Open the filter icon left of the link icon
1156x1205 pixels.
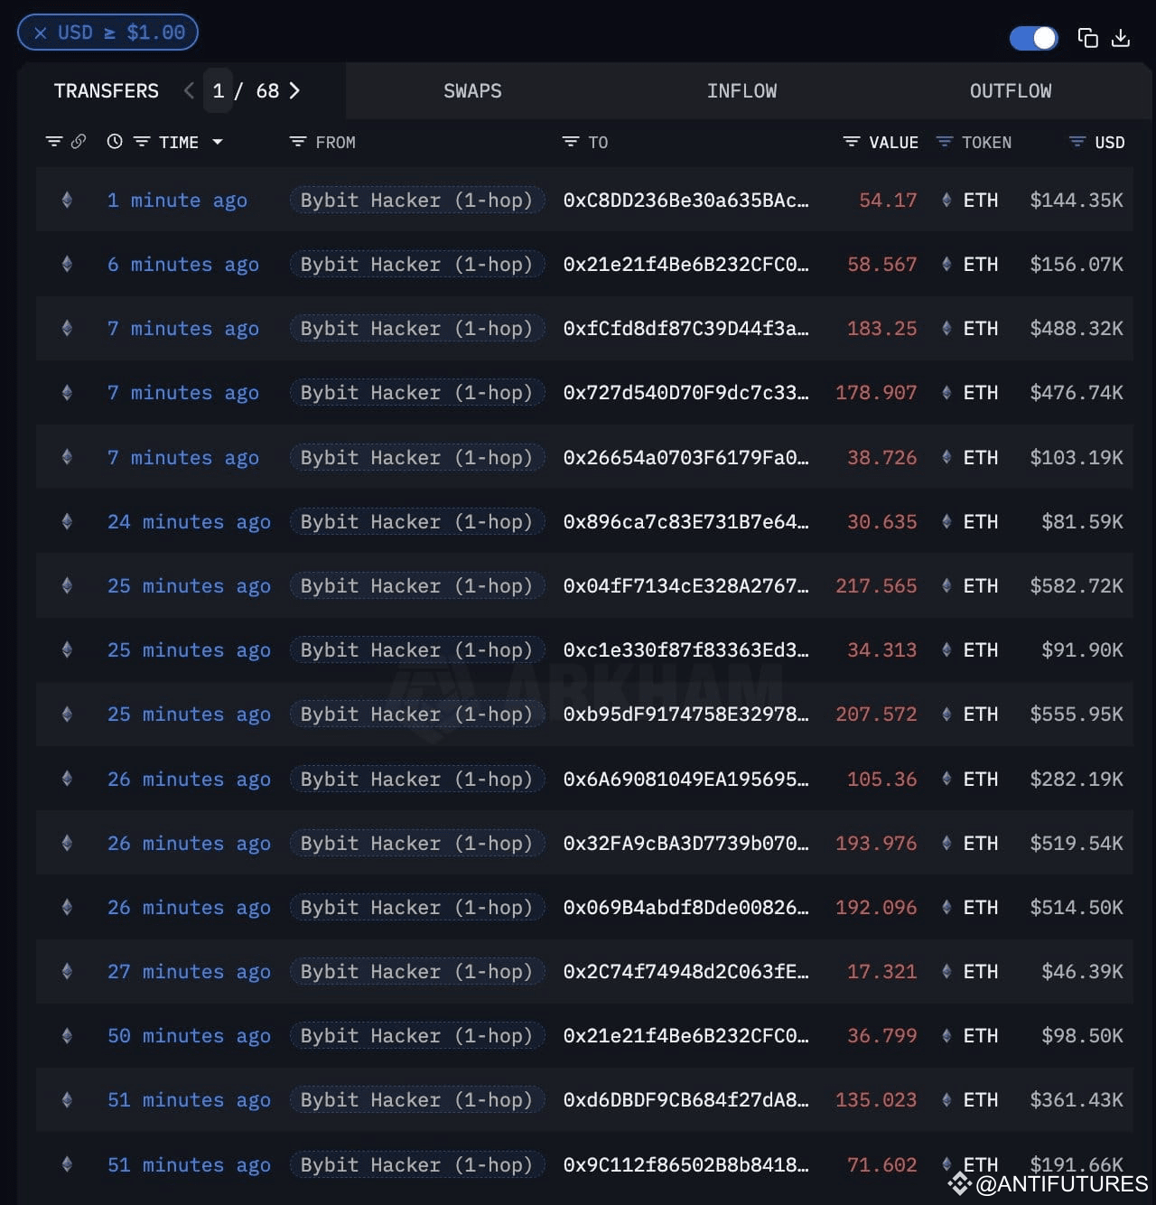click(54, 142)
